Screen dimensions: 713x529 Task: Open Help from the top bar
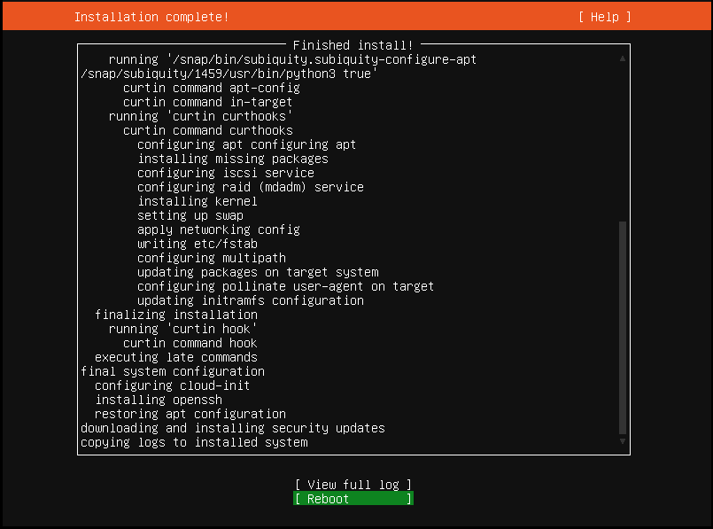point(603,17)
